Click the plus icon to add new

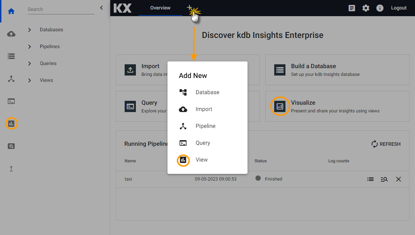pos(189,7)
